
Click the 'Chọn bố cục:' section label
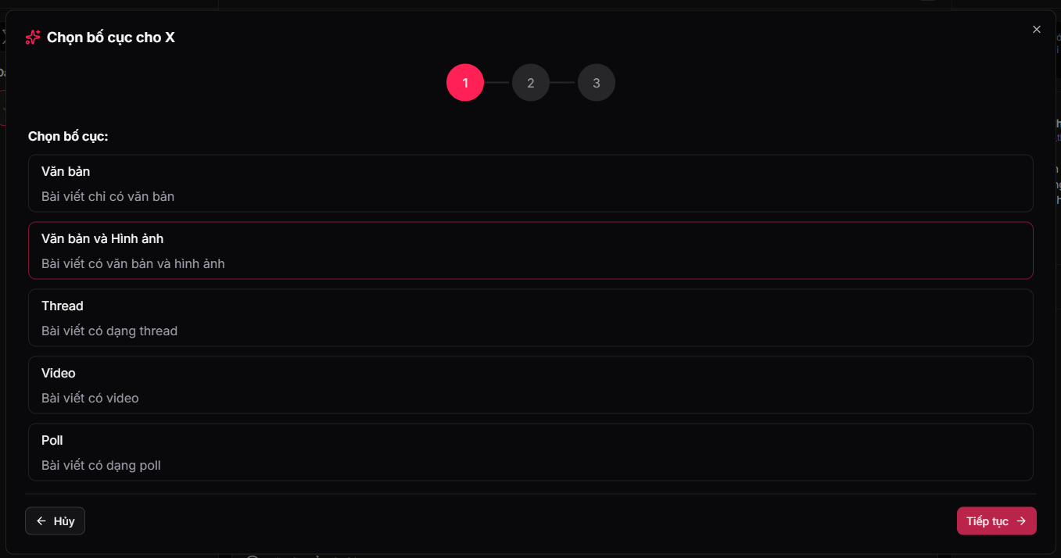(x=68, y=137)
